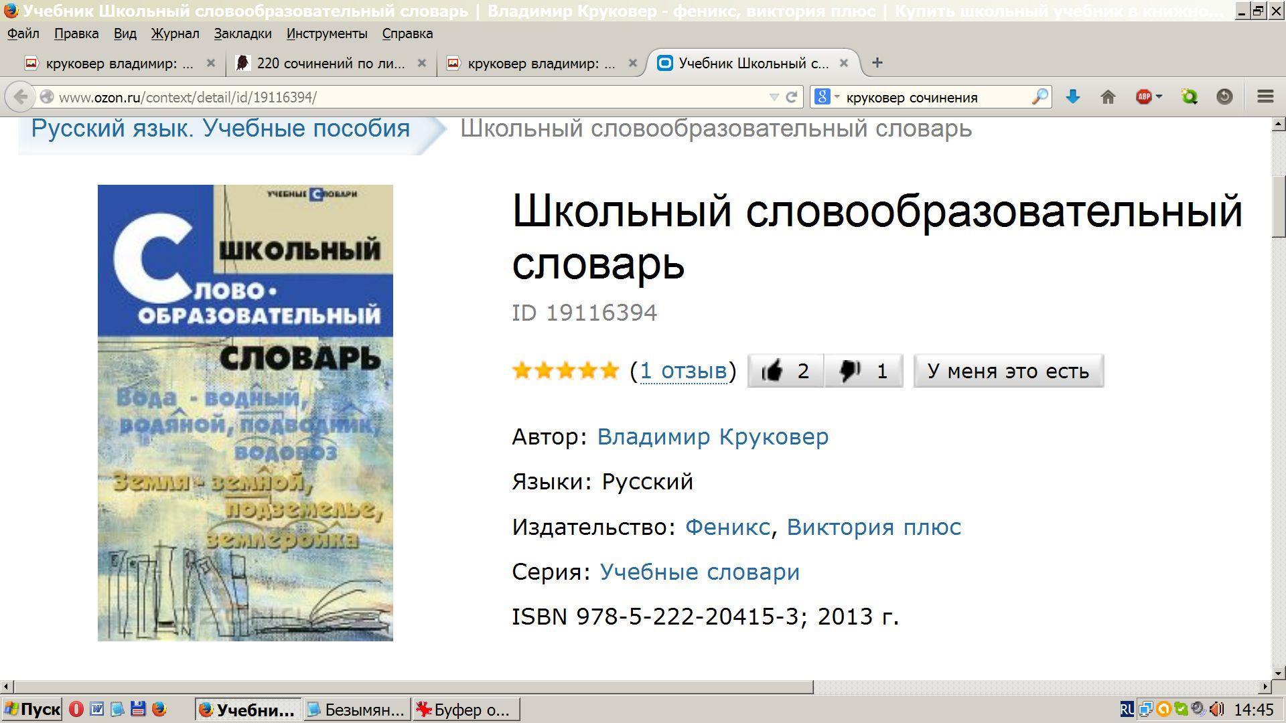The width and height of the screenshot is (1286, 723).
Task: Expand the address bar history dropdown arrow
Action: [x=774, y=97]
